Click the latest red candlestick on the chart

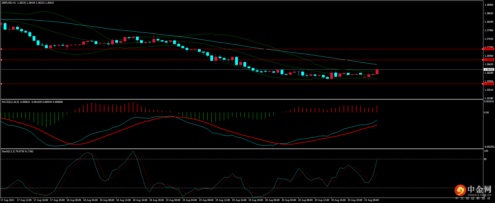click(377, 72)
